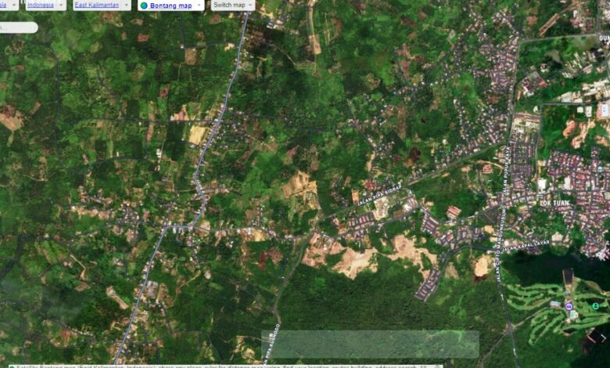This screenshot has width=610, height=368.
Task: Expand the leftmost breadcrumb dropdown arrow
Action: (x=13, y=5)
